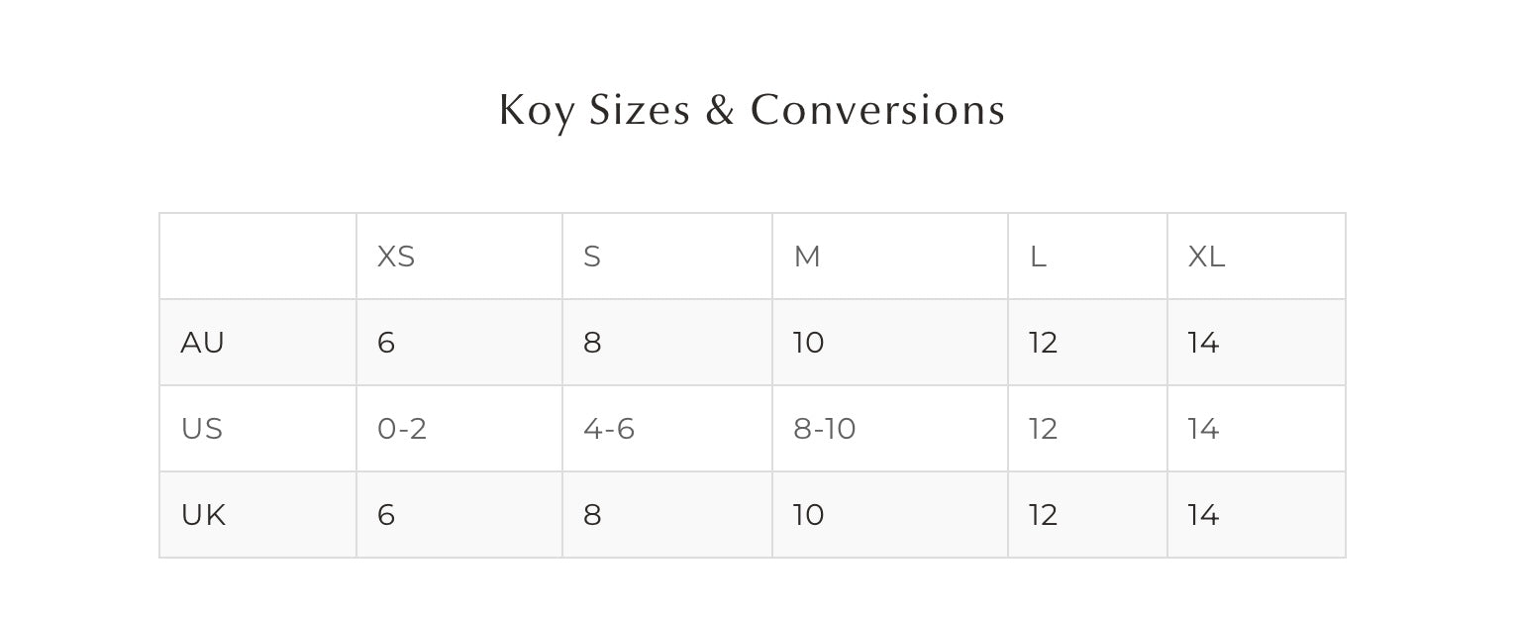Click US size 12 cell
Viewport: 1519px width, 620px height.
pos(1044,429)
